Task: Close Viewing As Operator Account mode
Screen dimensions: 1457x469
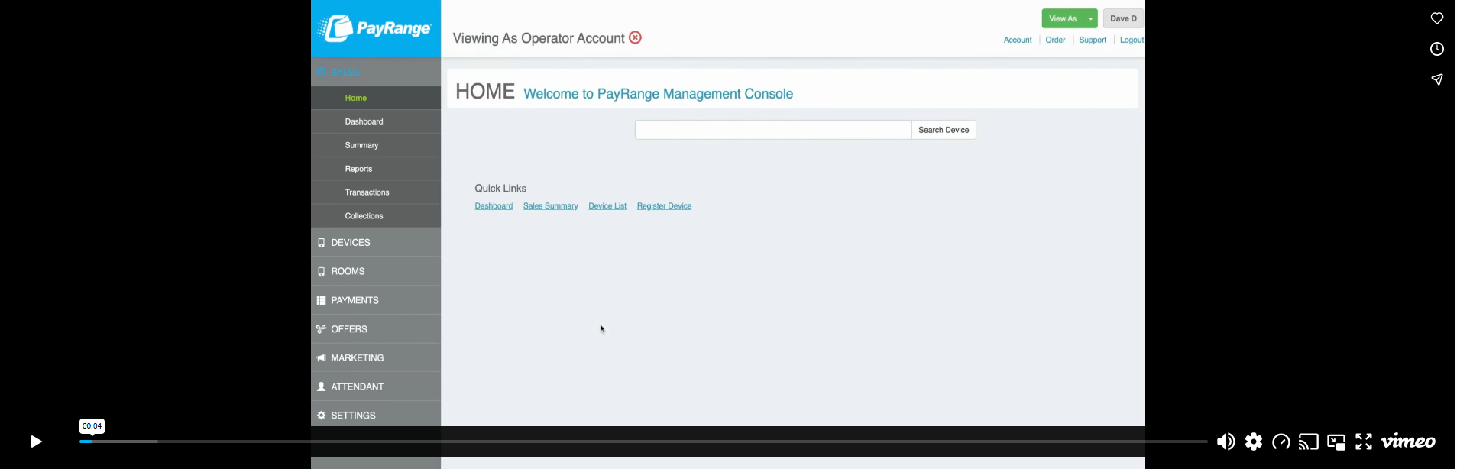Action: point(635,37)
